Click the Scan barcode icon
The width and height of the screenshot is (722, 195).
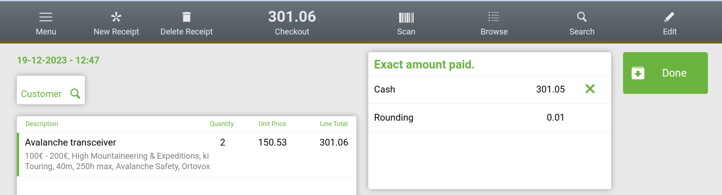point(406,18)
